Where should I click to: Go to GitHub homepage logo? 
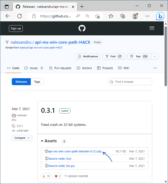(82, 28)
